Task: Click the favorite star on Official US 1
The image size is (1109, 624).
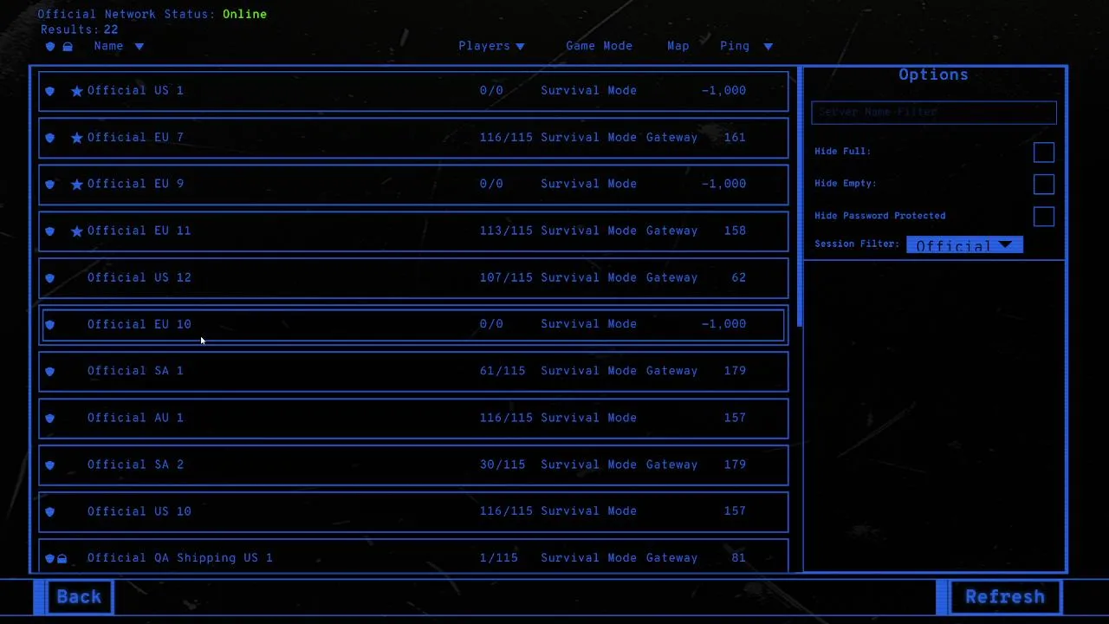Action: click(x=77, y=91)
